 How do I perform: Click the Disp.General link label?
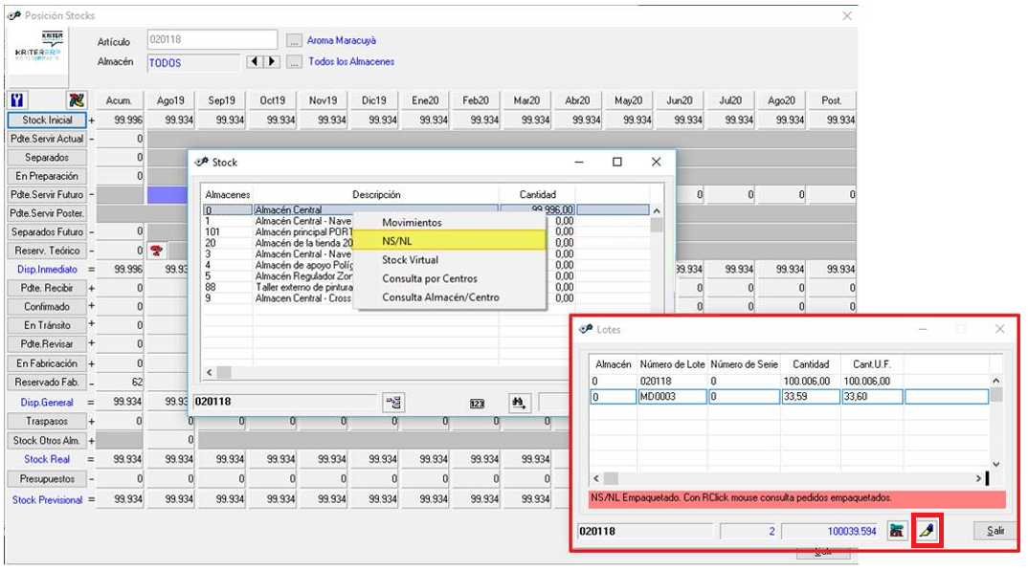(47, 403)
